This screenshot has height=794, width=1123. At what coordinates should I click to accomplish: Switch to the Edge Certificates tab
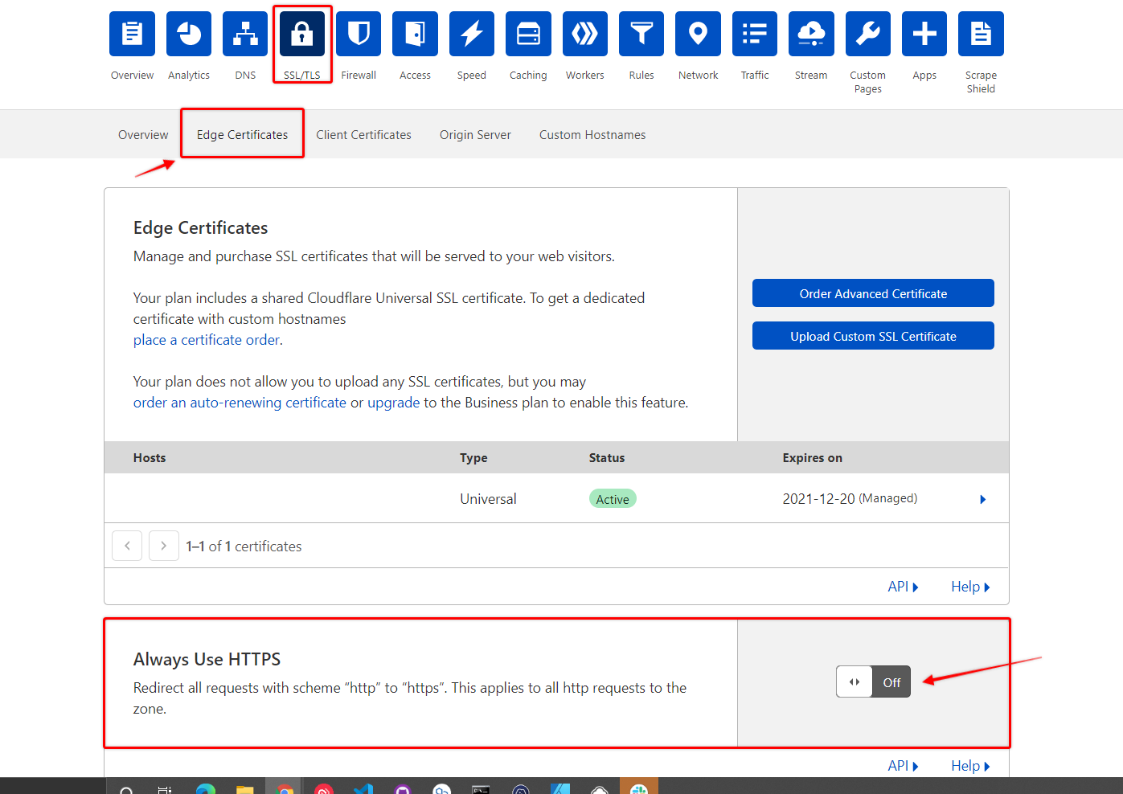pyautogui.click(x=242, y=135)
